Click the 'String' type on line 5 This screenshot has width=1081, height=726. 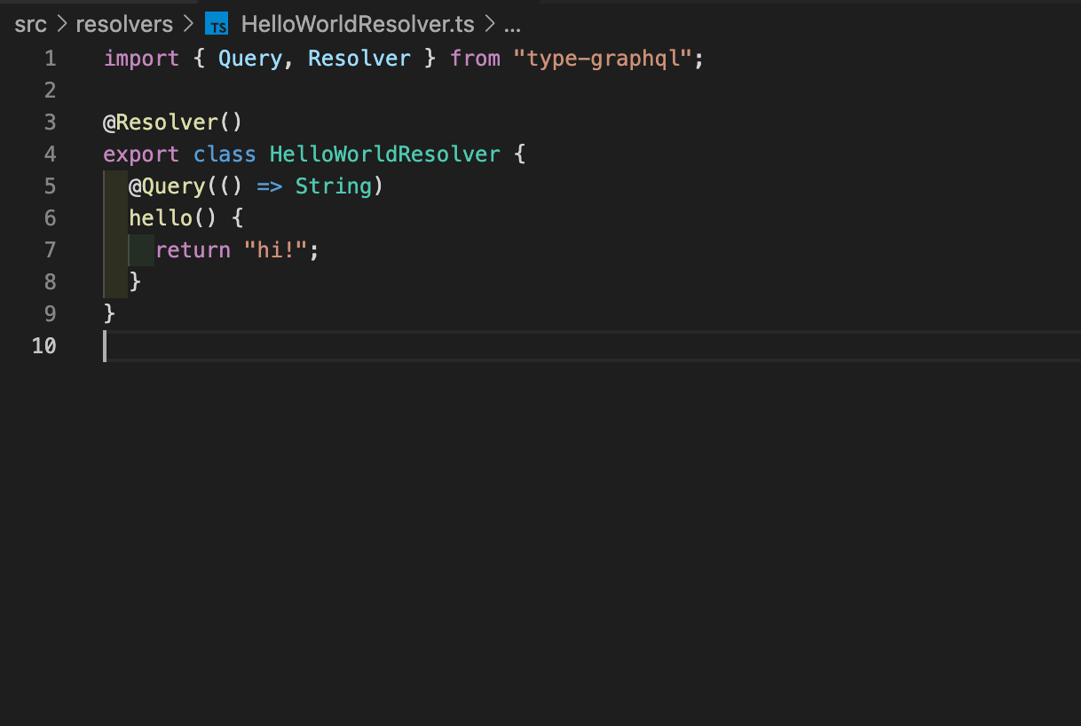pos(334,185)
